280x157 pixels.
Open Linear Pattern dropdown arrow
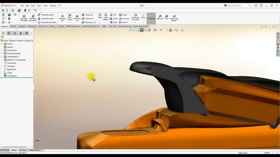(106, 23)
